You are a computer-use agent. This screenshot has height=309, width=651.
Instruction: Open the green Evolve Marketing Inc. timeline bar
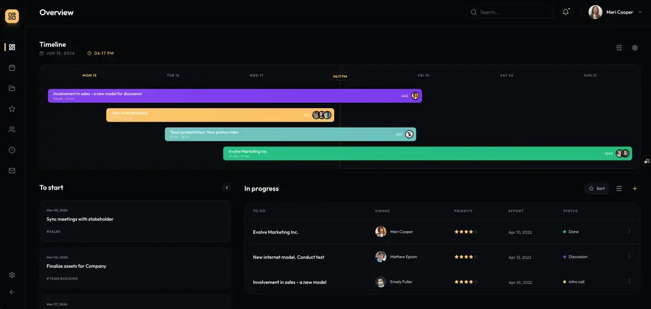427,153
